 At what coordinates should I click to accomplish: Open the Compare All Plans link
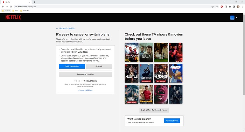[x=85, y=90]
